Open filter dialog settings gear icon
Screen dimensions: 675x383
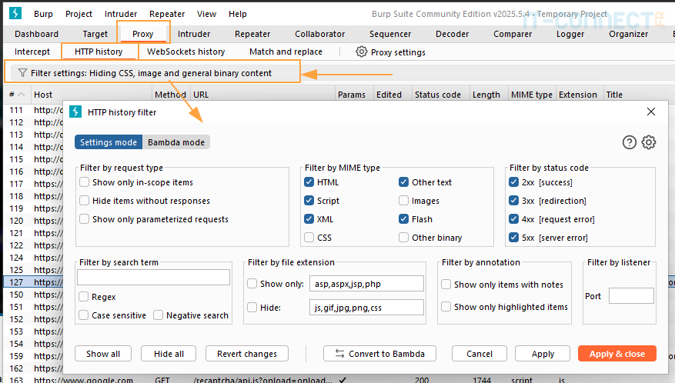(649, 142)
